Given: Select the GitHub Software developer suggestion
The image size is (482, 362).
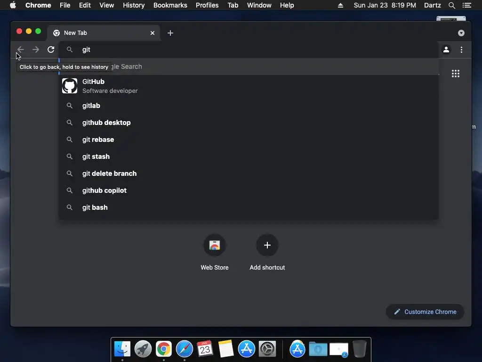Looking at the screenshot, I should tap(249, 86).
